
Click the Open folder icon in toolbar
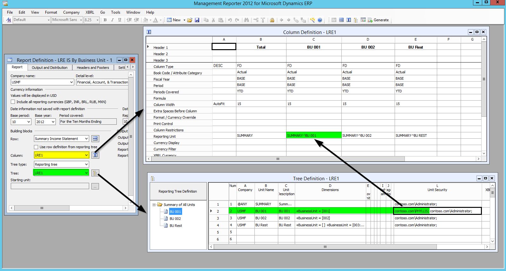click(190, 20)
